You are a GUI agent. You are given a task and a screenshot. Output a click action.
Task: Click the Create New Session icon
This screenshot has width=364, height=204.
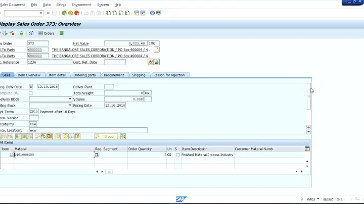(x=136, y=13)
